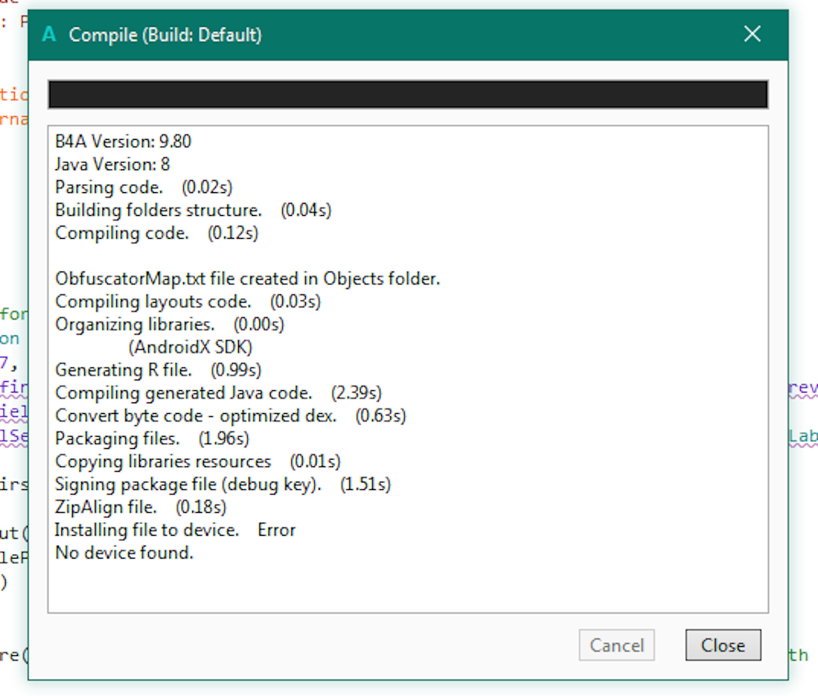Click the Building folders structure line
Screen dimensions: 818x696
(193, 210)
